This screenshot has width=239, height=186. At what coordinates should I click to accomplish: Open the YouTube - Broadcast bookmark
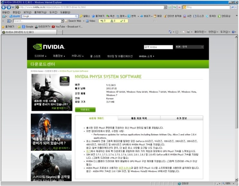point(67,27)
